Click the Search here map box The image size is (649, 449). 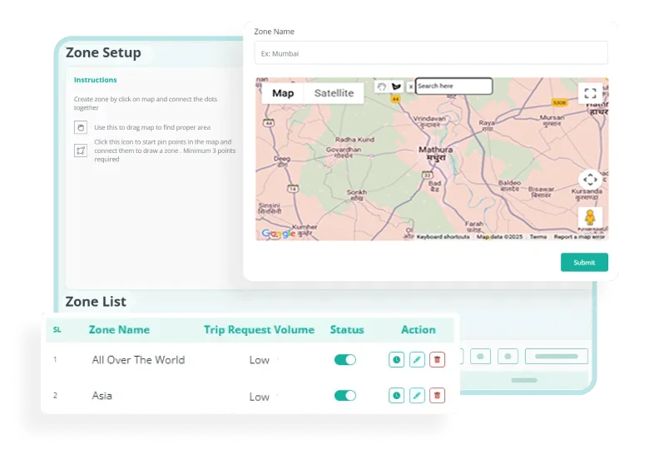(x=453, y=86)
